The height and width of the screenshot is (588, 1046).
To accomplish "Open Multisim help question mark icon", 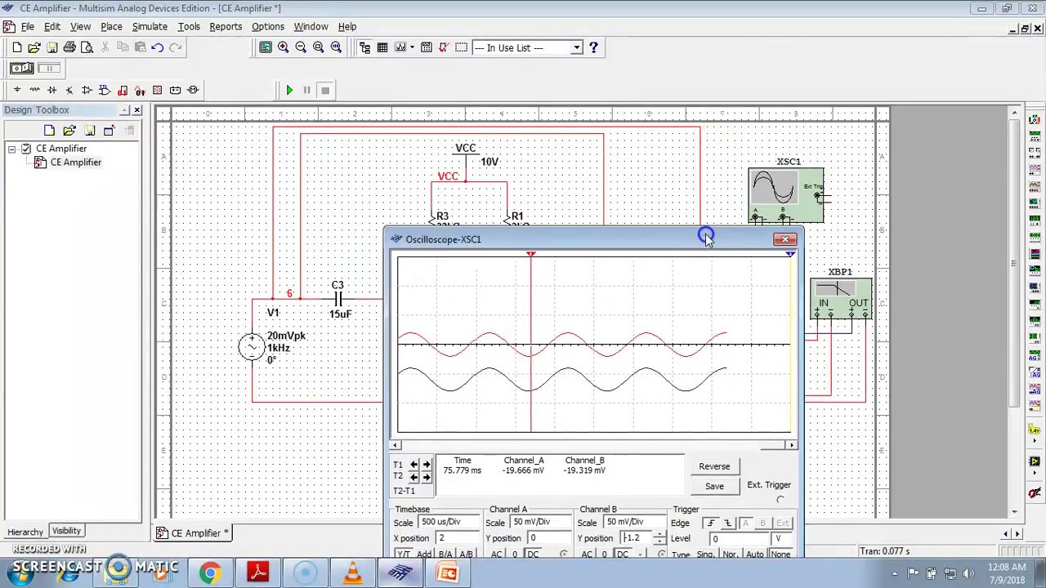I will tap(593, 47).
